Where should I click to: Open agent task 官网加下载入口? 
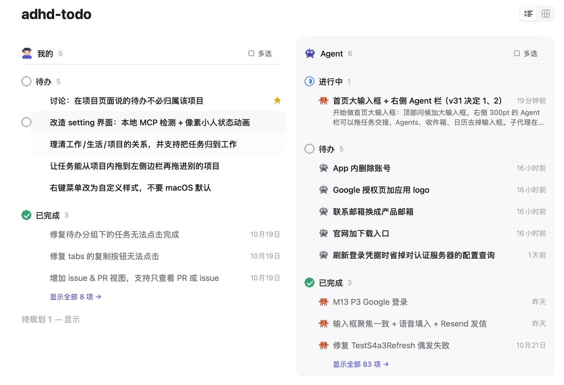point(361,233)
